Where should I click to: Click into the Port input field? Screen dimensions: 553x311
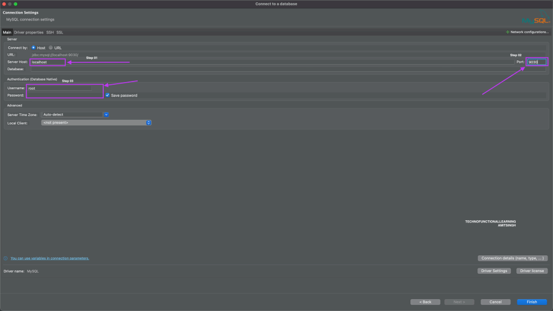536,62
